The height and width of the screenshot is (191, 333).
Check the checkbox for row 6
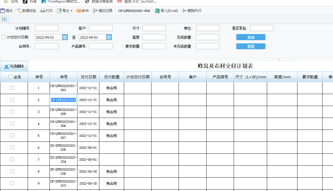click(12, 147)
